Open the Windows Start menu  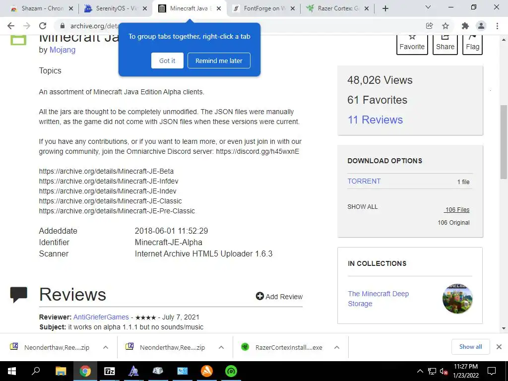[x=12, y=371]
